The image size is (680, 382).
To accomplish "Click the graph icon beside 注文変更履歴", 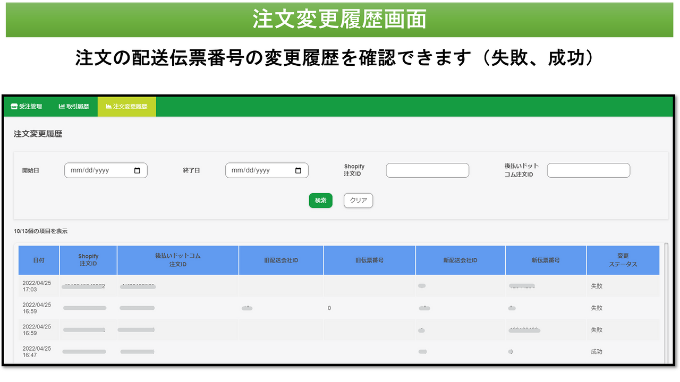I will [x=109, y=107].
